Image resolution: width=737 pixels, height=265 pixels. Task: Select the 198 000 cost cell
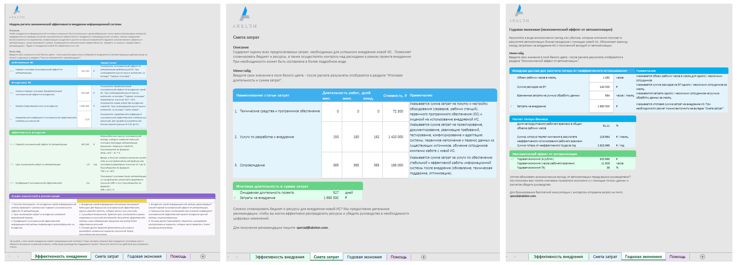(396, 165)
